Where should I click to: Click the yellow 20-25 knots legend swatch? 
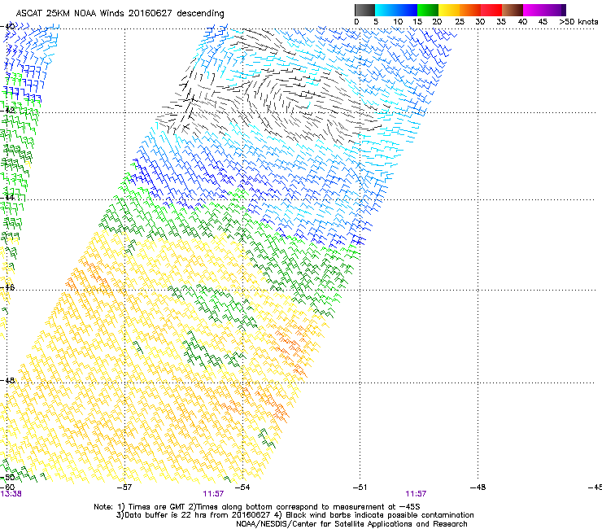(449, 10)
